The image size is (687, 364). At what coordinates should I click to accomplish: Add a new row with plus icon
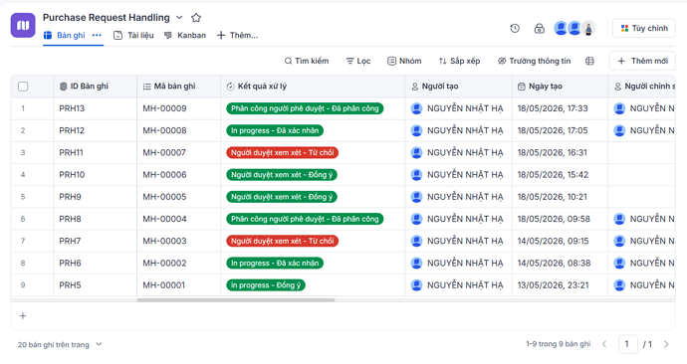pos(23,316)
